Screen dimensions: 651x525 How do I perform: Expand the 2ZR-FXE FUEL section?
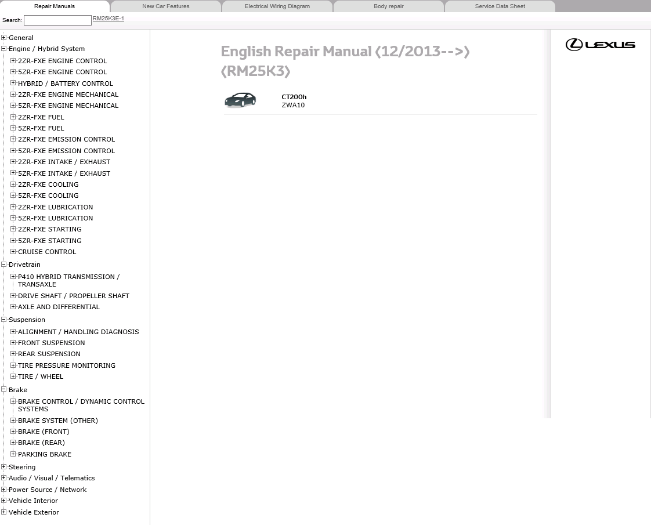pos(13,117)
